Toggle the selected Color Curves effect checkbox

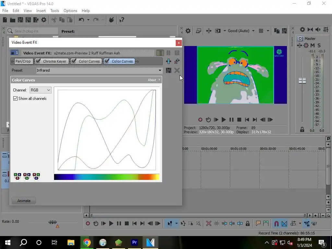tap(107, 61)
